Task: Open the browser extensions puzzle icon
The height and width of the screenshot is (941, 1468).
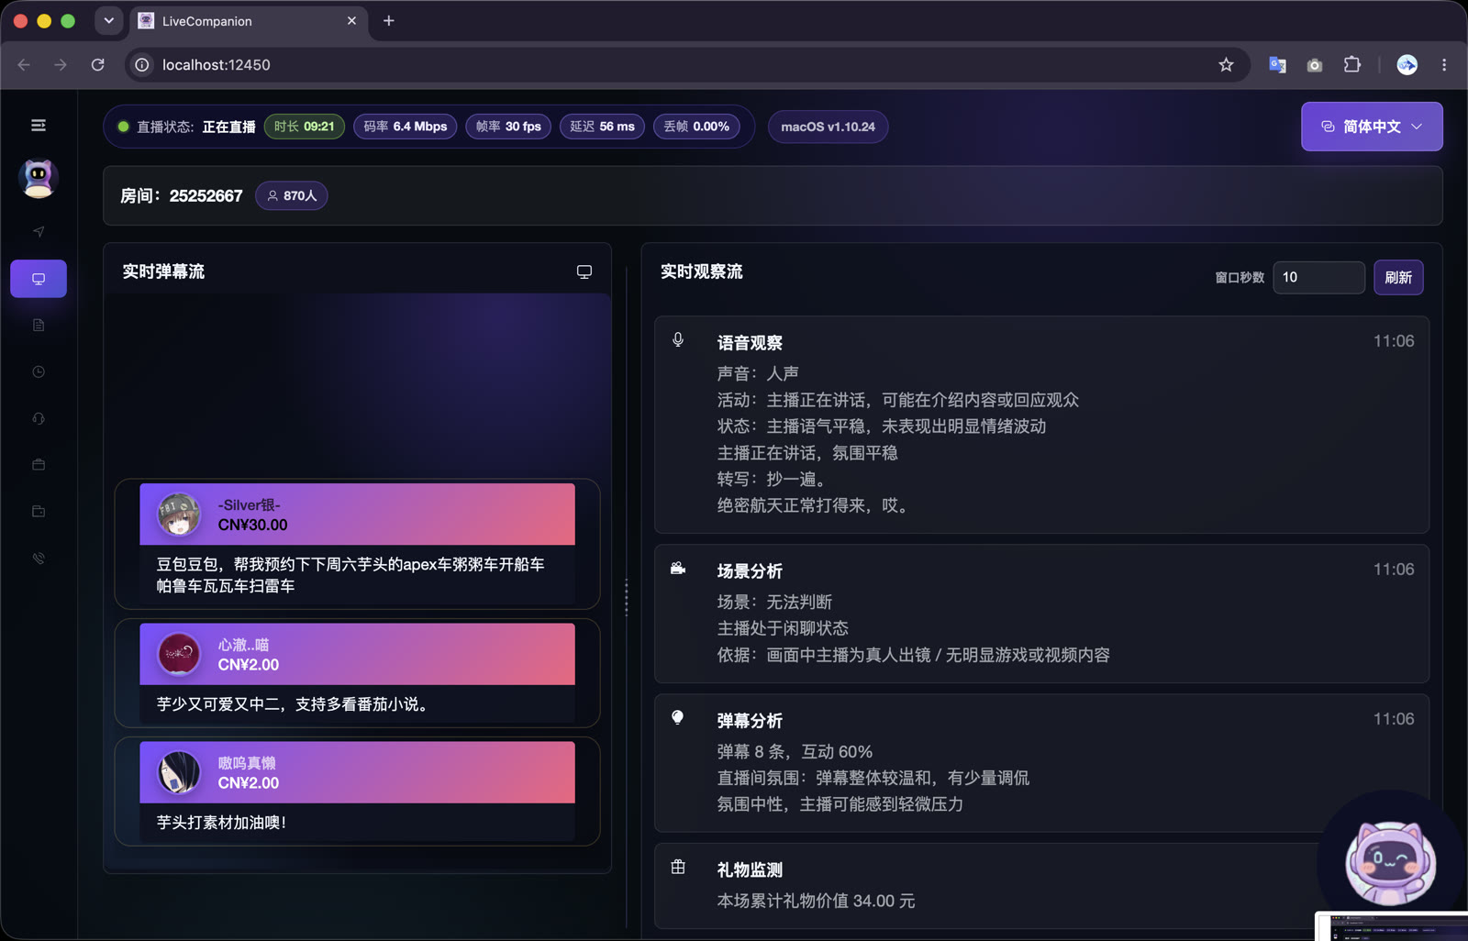Action: tap(1352, 65)
